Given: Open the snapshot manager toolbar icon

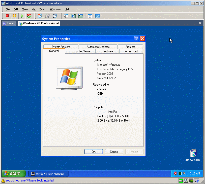Looking at the screenshot, I should (x=55, y=16).
